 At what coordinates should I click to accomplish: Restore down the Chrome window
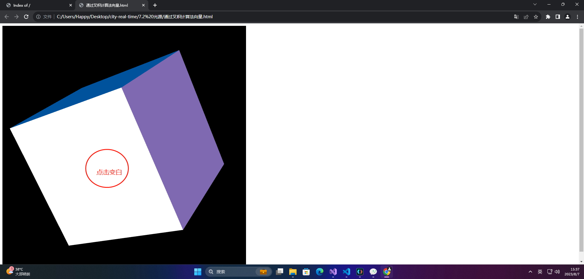563,5
